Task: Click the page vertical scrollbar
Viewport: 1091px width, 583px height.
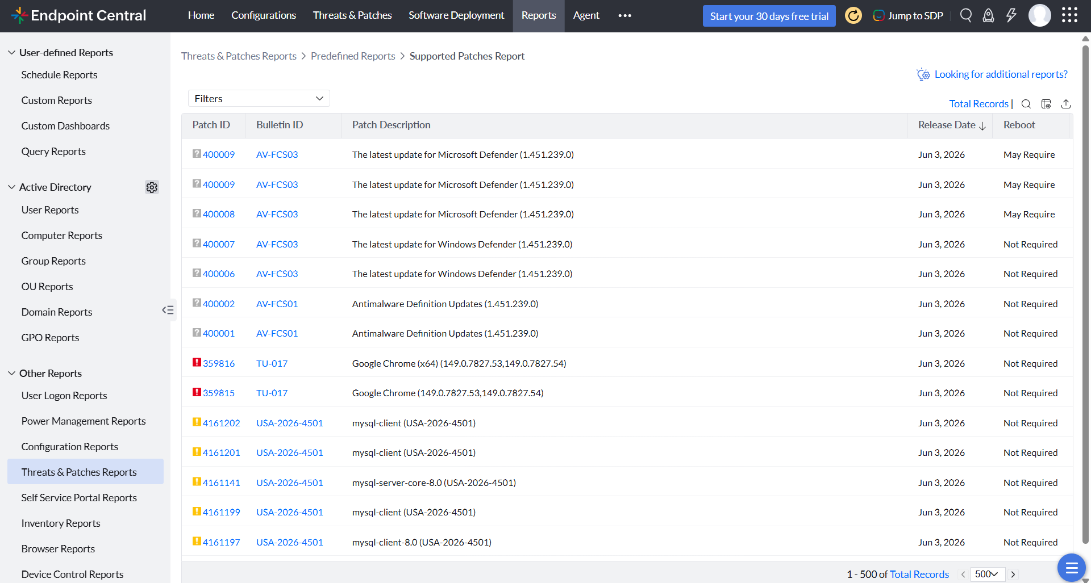Action: tap(1085, 295)
